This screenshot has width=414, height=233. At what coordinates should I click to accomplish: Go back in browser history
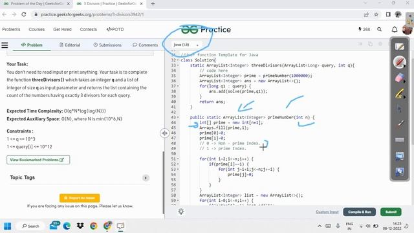coord(5,14)
